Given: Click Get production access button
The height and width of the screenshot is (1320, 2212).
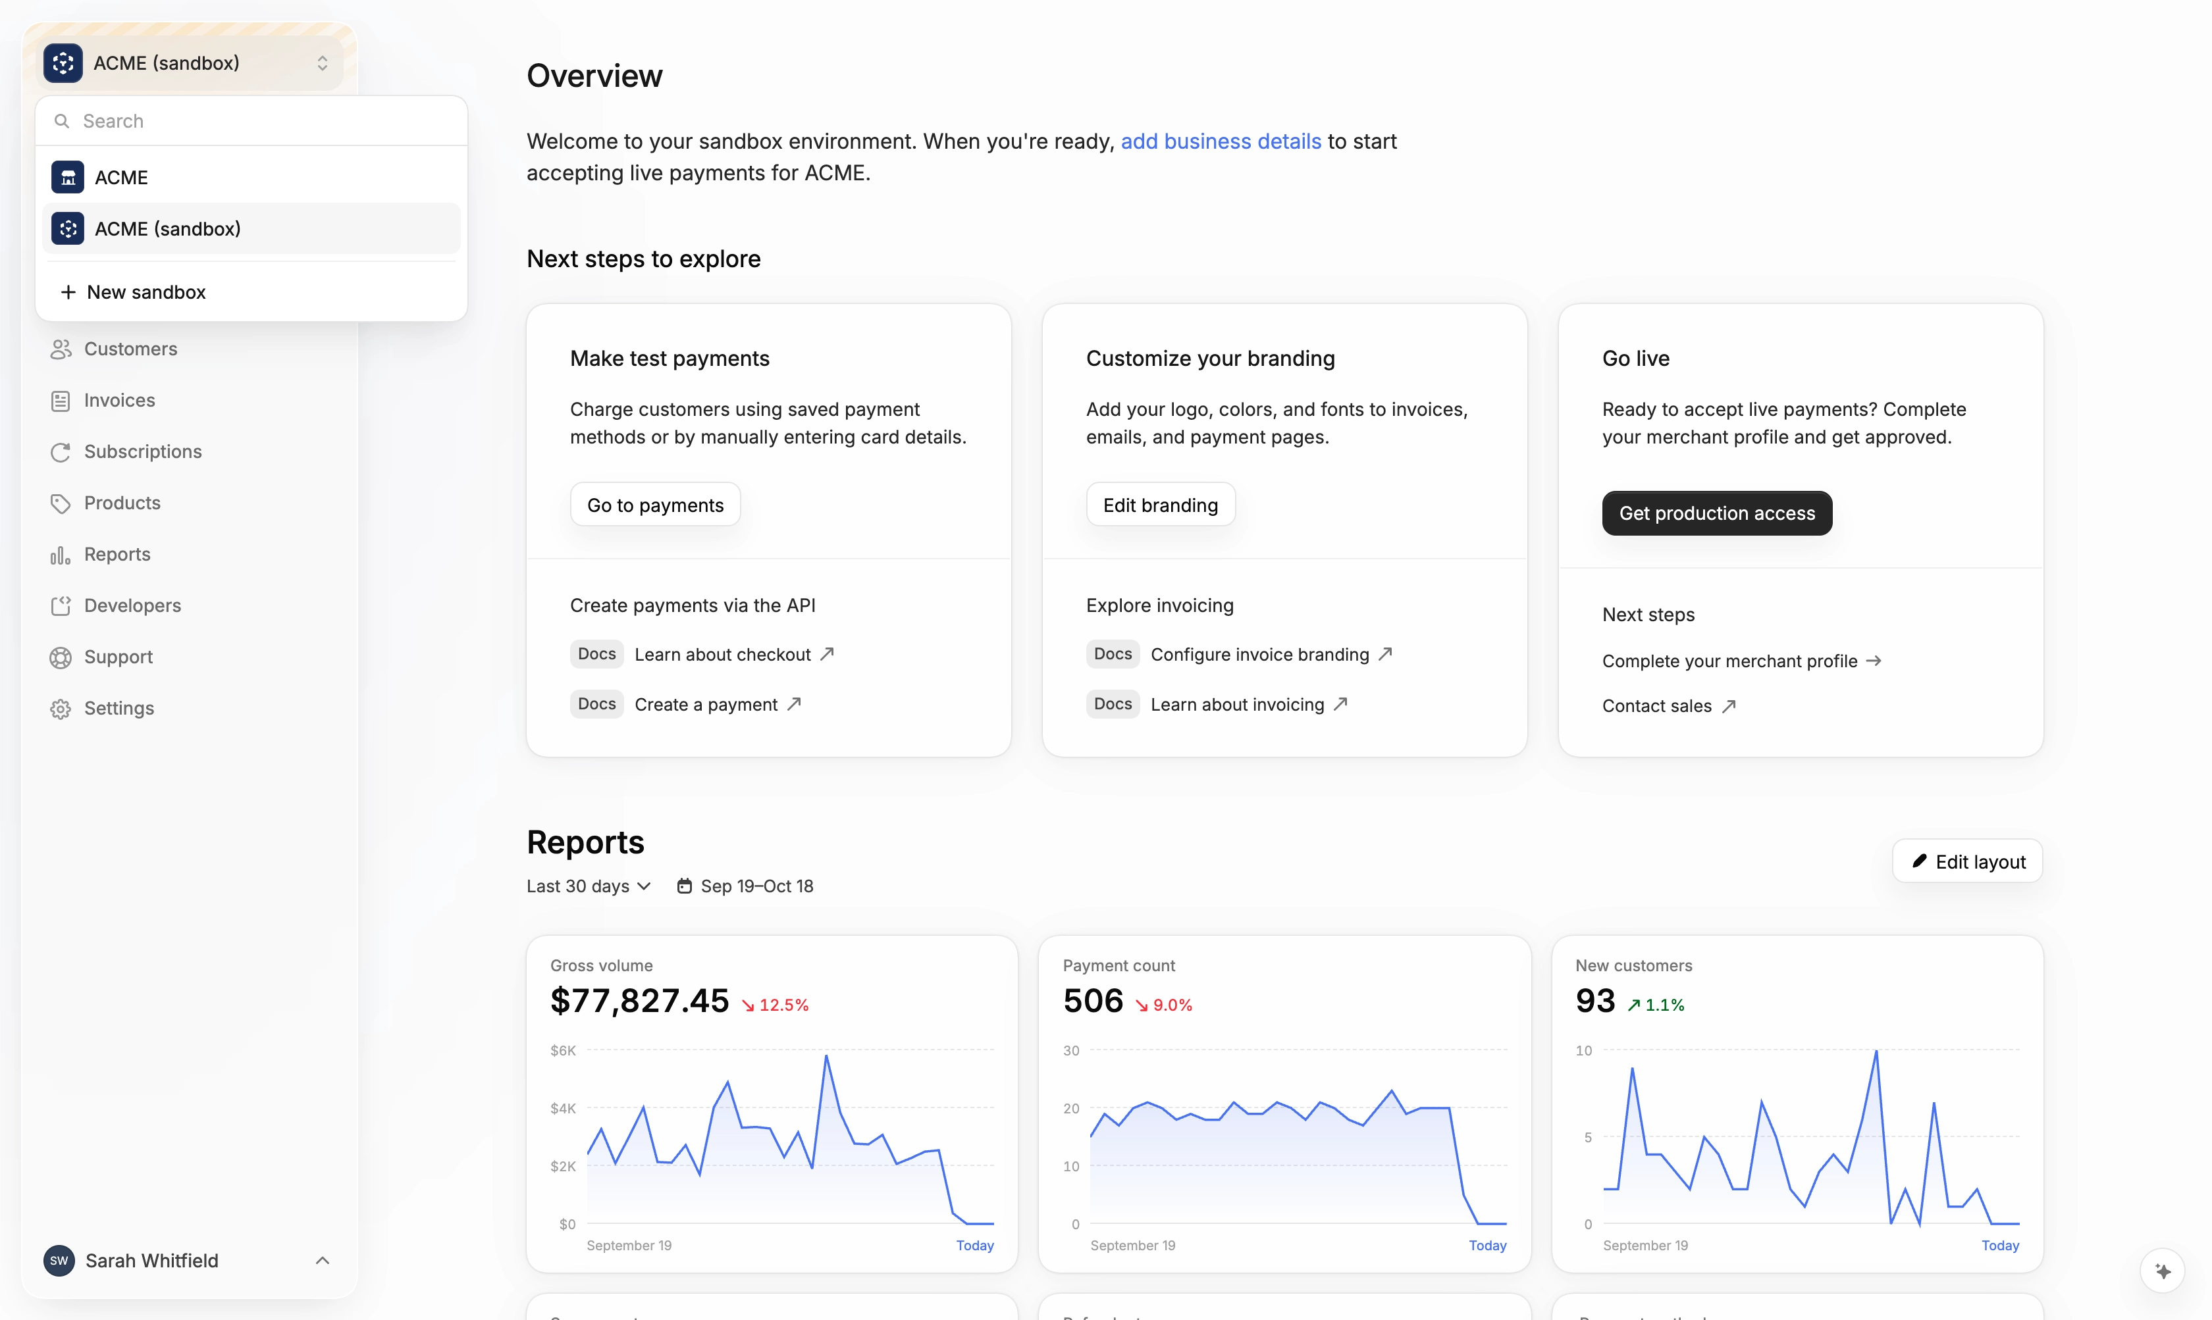Looking at the screenshot, I should (1716, 513).
